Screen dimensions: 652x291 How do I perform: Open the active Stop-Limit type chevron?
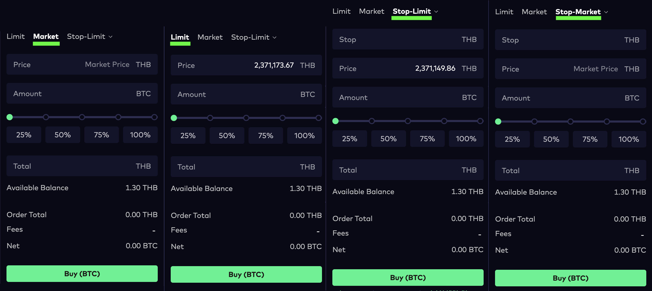click(x=436, y=12)
